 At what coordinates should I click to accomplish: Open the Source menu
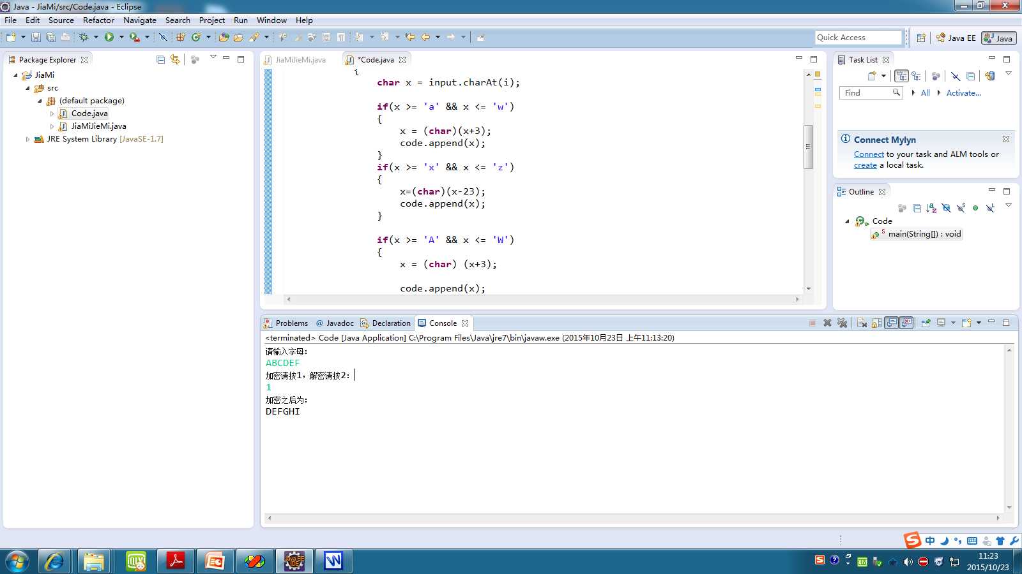coord(61,20)
